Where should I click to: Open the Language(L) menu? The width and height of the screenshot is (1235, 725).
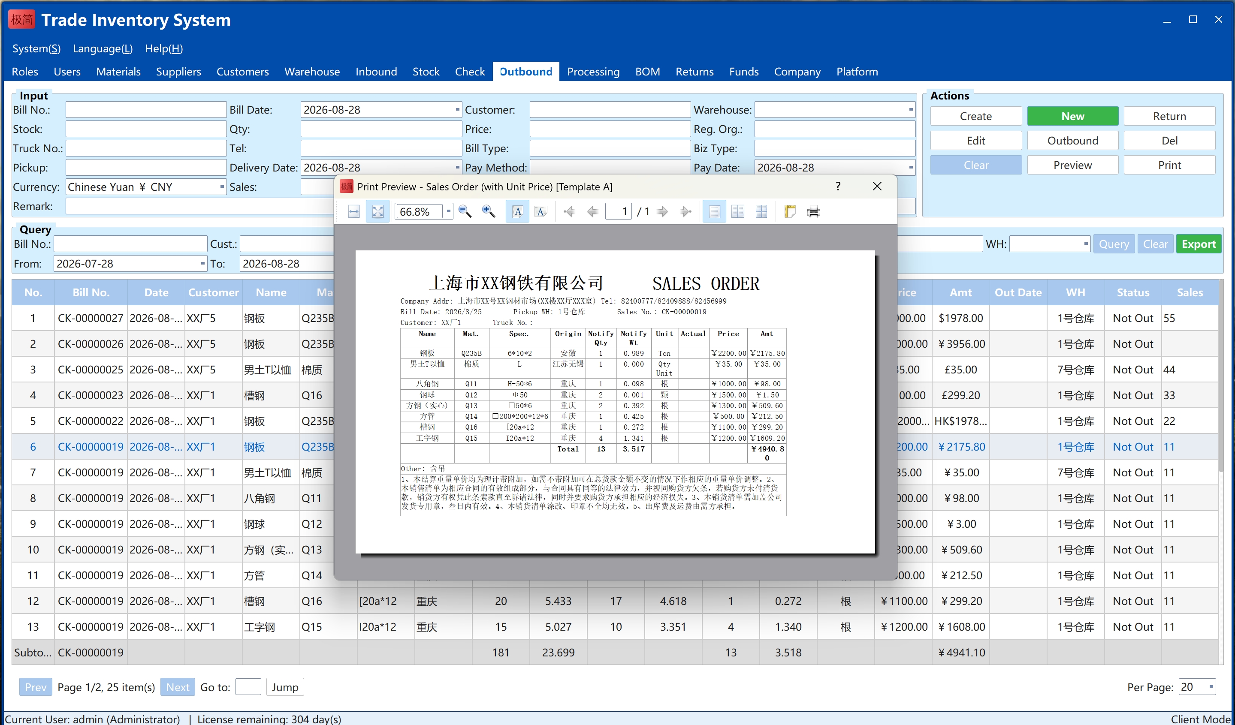click(x=103, y=48)
